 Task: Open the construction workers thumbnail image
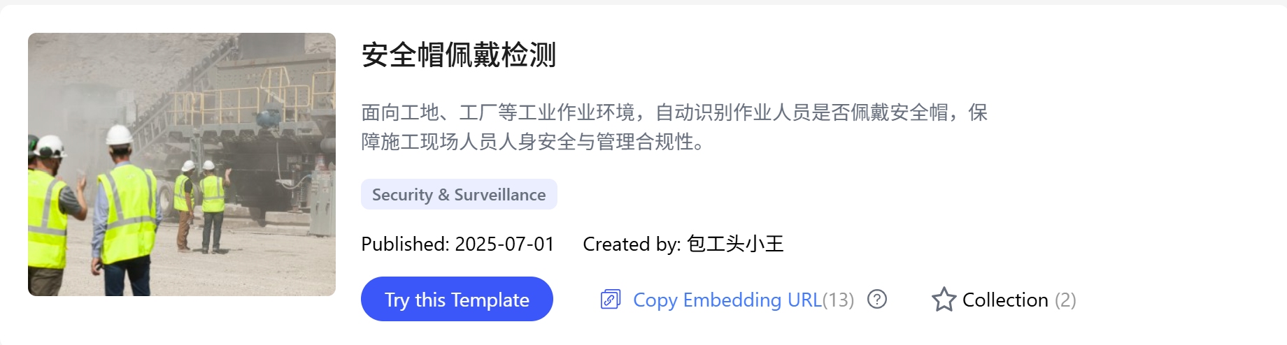click(x=182, y=164)
